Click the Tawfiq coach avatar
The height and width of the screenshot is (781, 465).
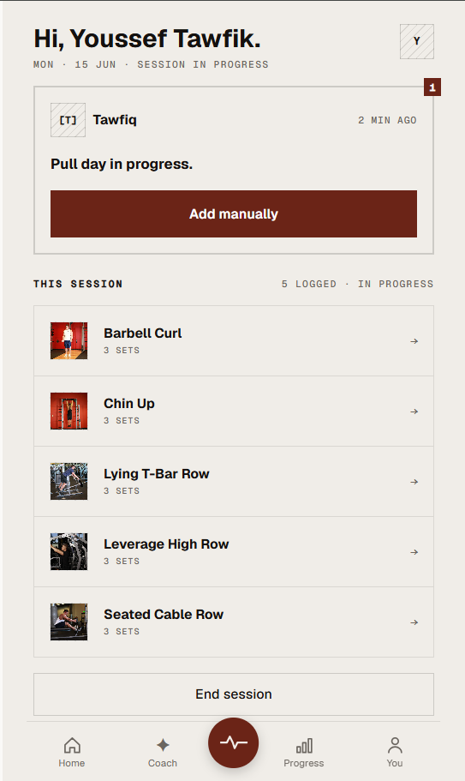69,120
